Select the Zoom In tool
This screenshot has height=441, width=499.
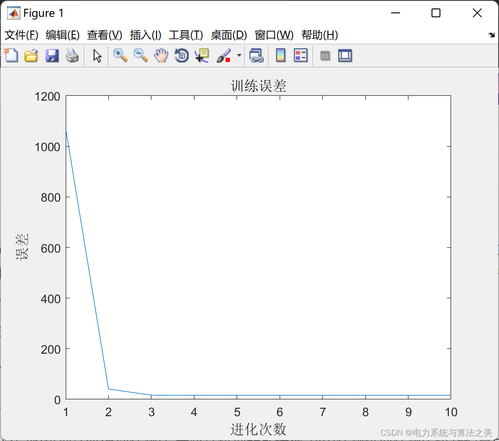(120, 55)
